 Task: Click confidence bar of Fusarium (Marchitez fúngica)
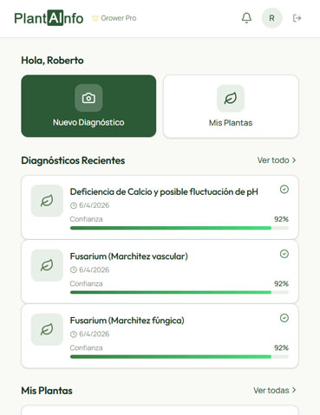pyautogui.click(x=180, y=357)
